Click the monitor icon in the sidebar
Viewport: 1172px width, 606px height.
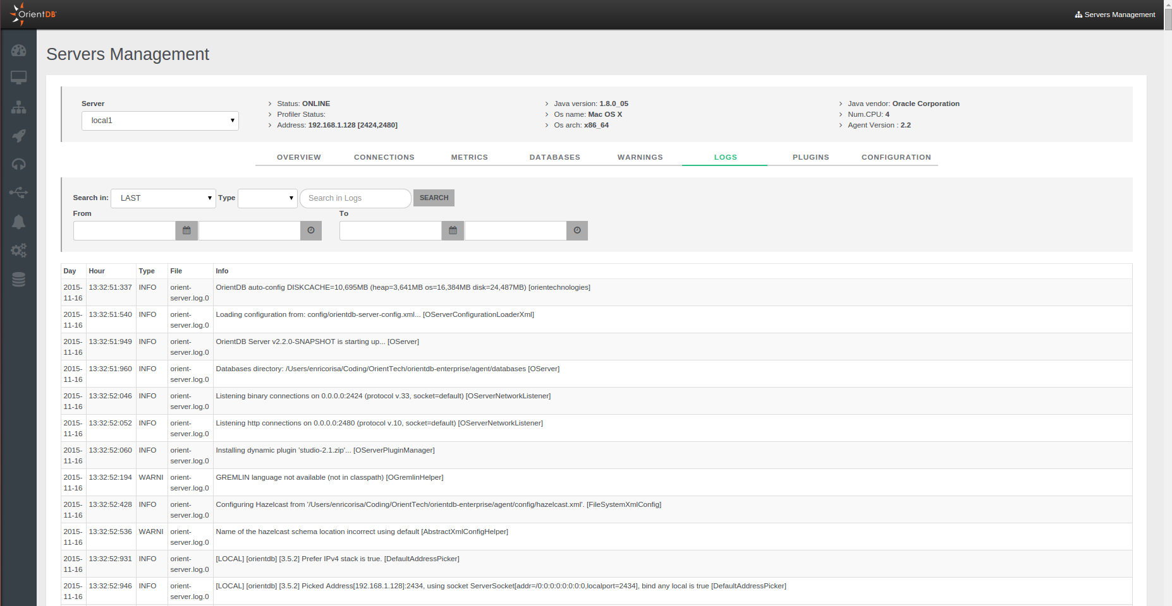click(x=18, y=78)
